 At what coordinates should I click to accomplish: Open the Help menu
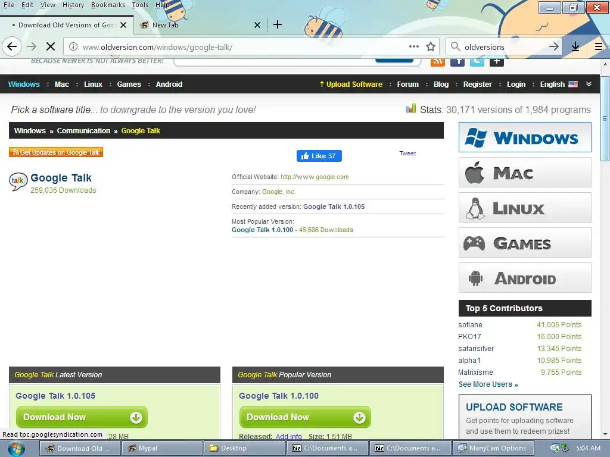162,5
